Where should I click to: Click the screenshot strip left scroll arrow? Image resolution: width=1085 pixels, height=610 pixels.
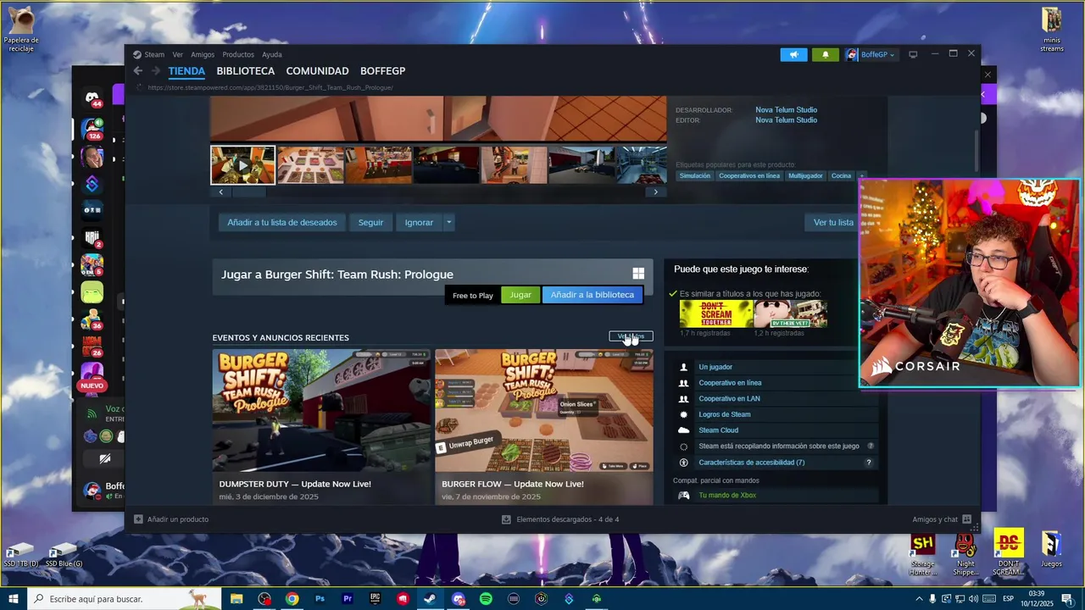click(x=221, y=192)
